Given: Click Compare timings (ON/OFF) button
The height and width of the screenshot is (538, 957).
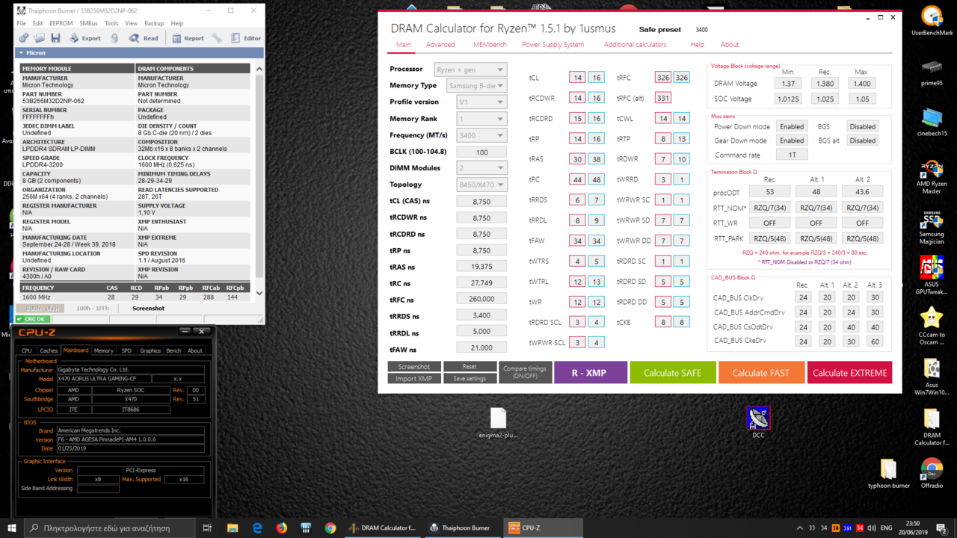Looking at the screenshot, I should [525, 372].
